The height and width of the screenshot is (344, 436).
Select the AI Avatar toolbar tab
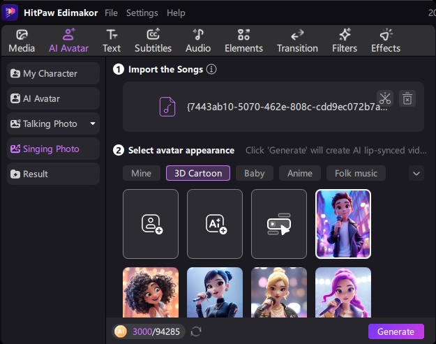tap(68, 41)
